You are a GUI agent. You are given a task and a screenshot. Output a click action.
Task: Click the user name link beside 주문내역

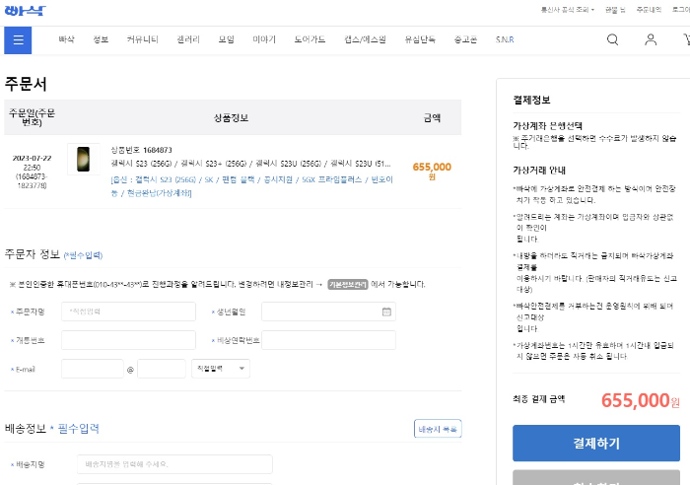(x=615, y=10)
